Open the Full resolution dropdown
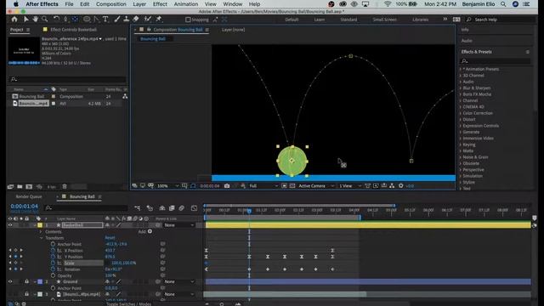 click(263, 186)
